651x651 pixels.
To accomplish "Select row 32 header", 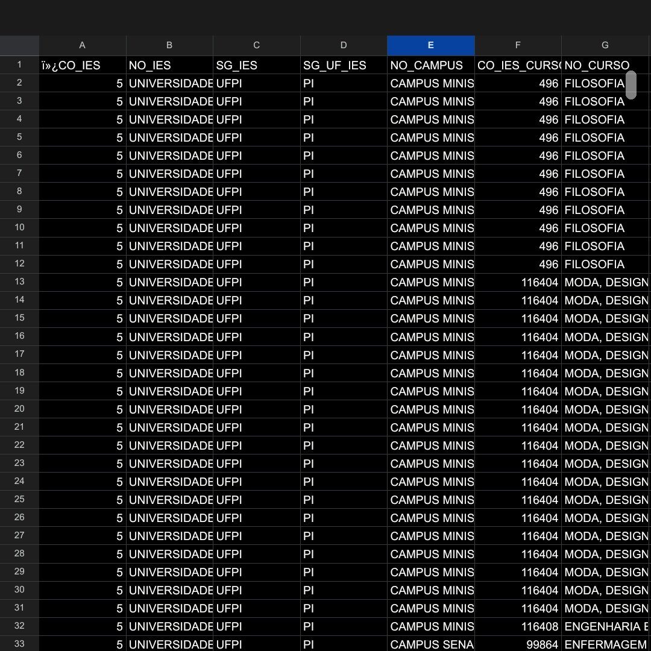I will [19, 626].
